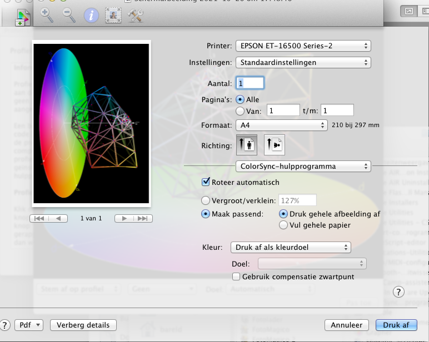The height and width of the screenshot is (342, 429).
Task: Enable Gebruik compensatie zwartpunt checkbox
Action: pyautogui.click(x=236, y=276)
